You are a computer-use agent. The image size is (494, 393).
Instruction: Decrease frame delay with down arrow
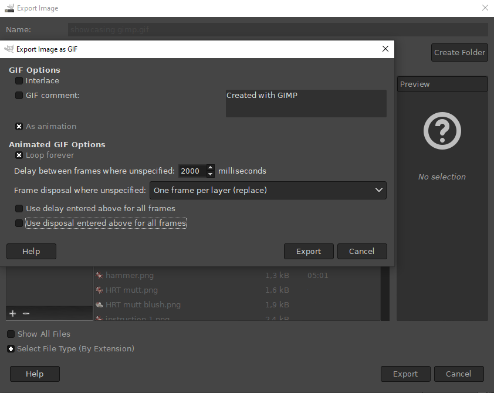click(x=211, y=174)
